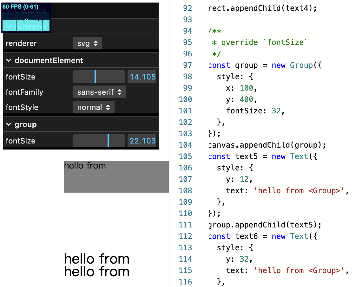Open the renderer dropdown showing svg
The width and height of the screenshot is (356, 287).
coord(87,43)
